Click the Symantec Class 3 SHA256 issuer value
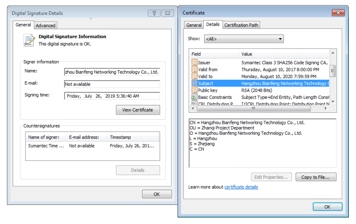The height and width of the screenshot is (224, 356). click(x=285, y=62)
